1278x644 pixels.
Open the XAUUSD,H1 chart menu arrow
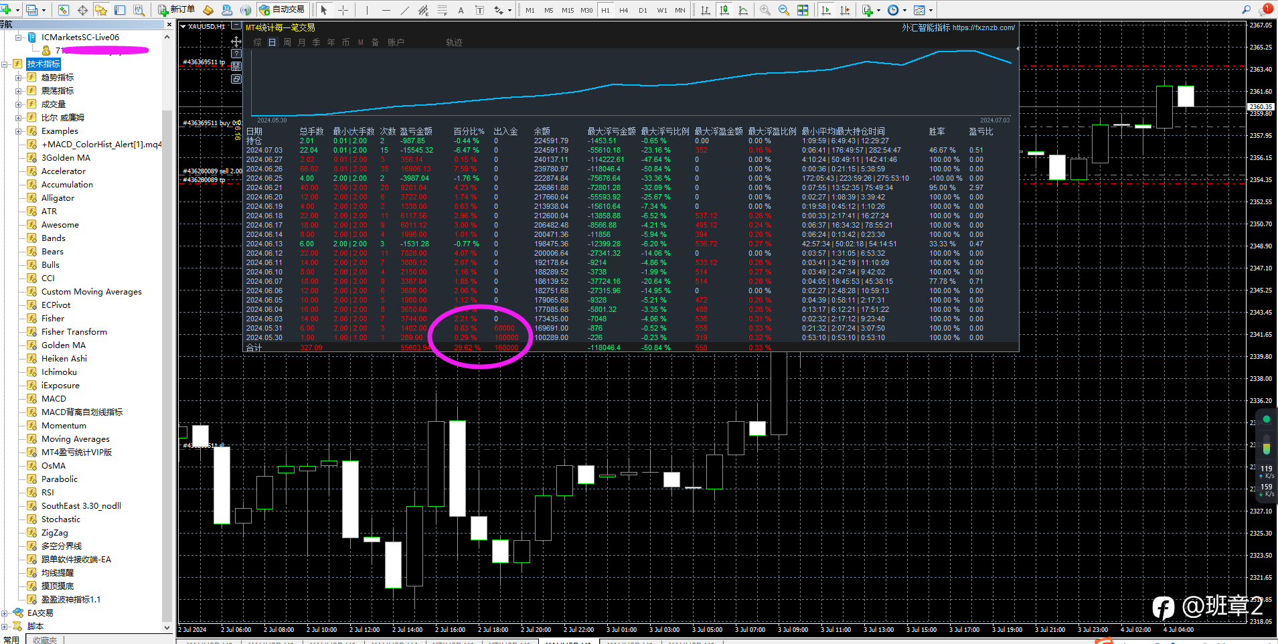[x=183, y=27]
